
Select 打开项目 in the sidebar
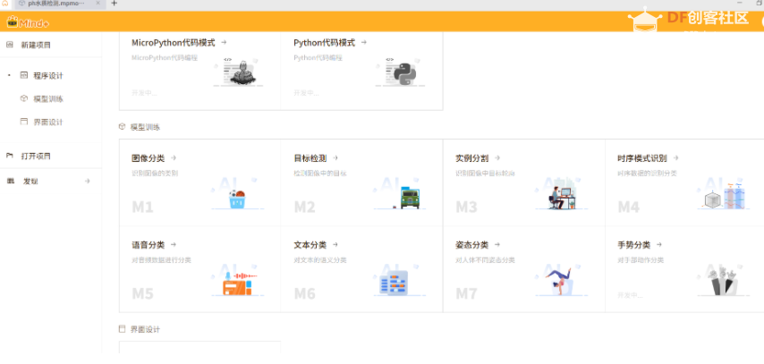point(36,157)
